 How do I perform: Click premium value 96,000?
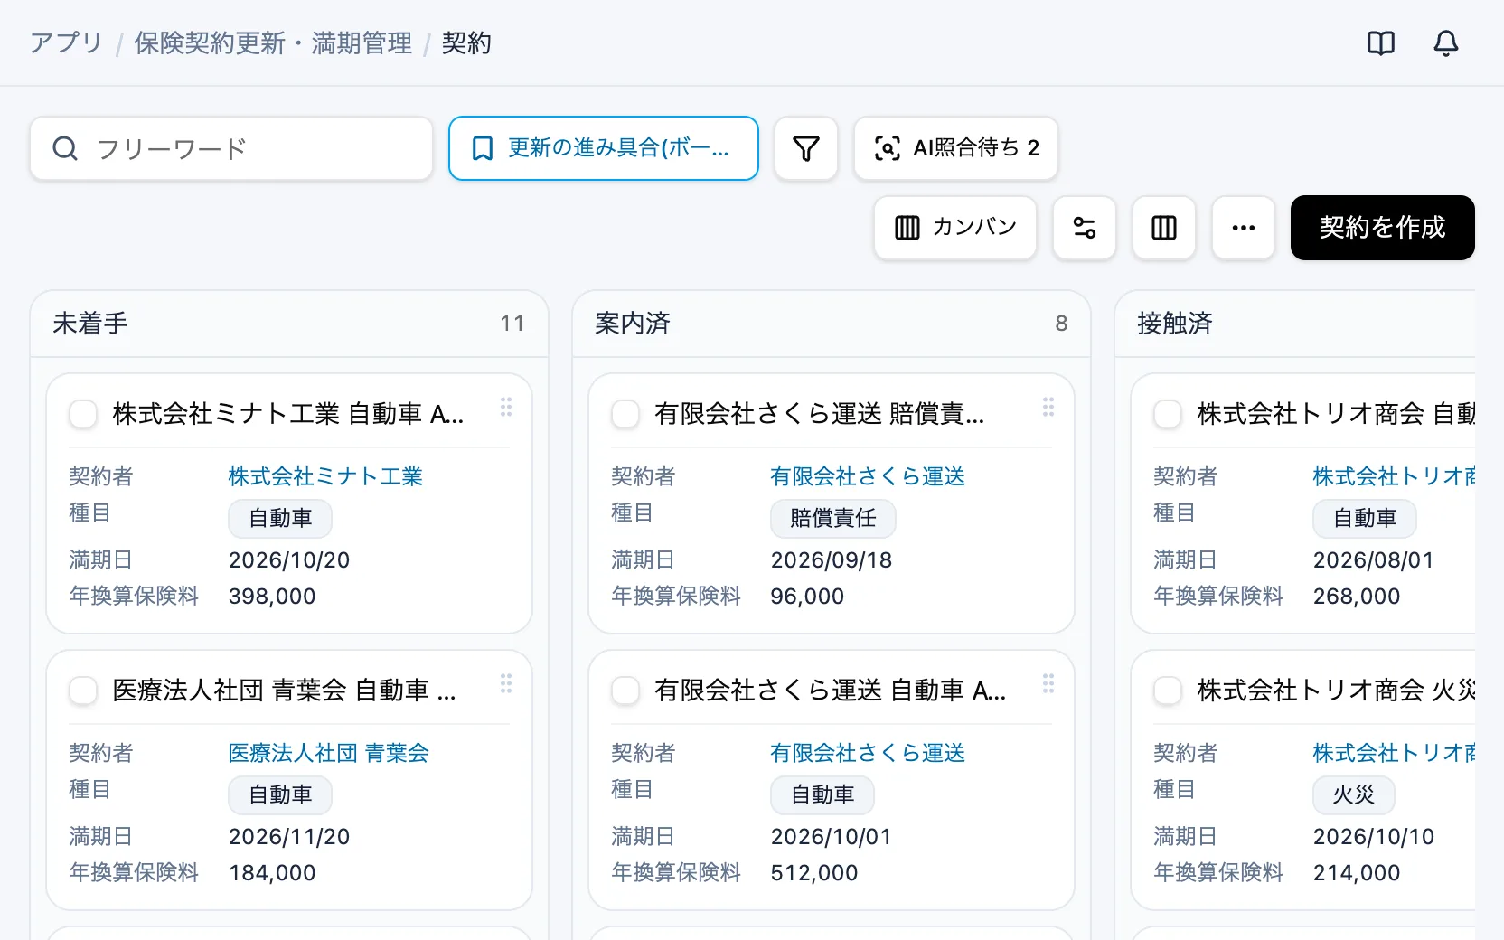(x=807, y=597)
